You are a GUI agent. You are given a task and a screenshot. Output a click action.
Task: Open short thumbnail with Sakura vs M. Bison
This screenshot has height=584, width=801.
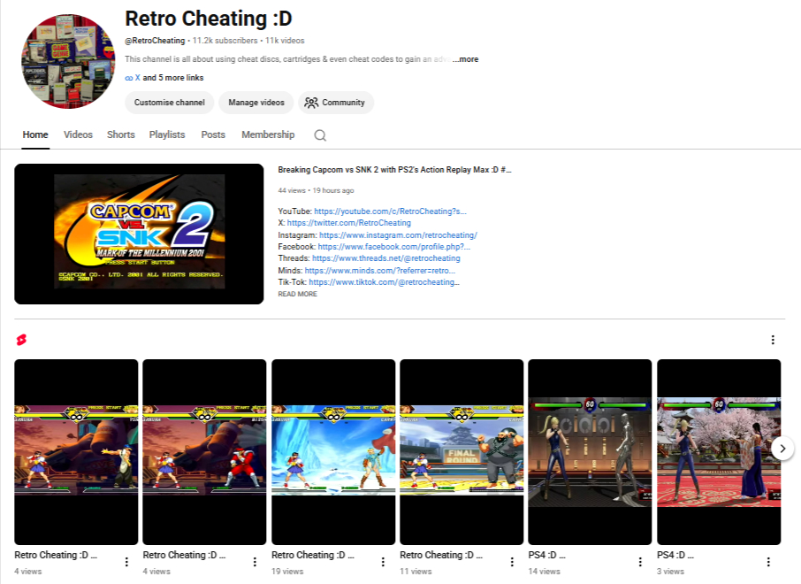tap(204, 452)
